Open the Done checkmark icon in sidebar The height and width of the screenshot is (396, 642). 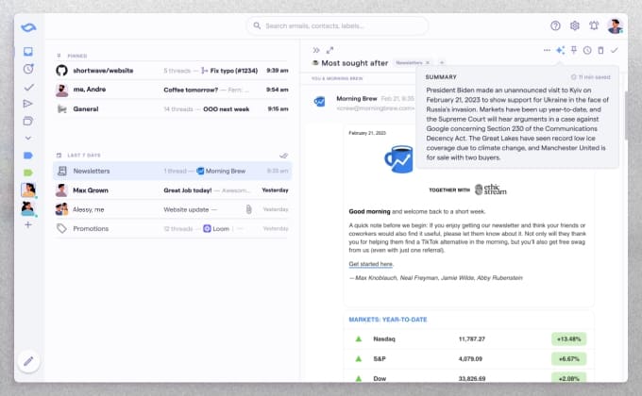click(28, 87)
